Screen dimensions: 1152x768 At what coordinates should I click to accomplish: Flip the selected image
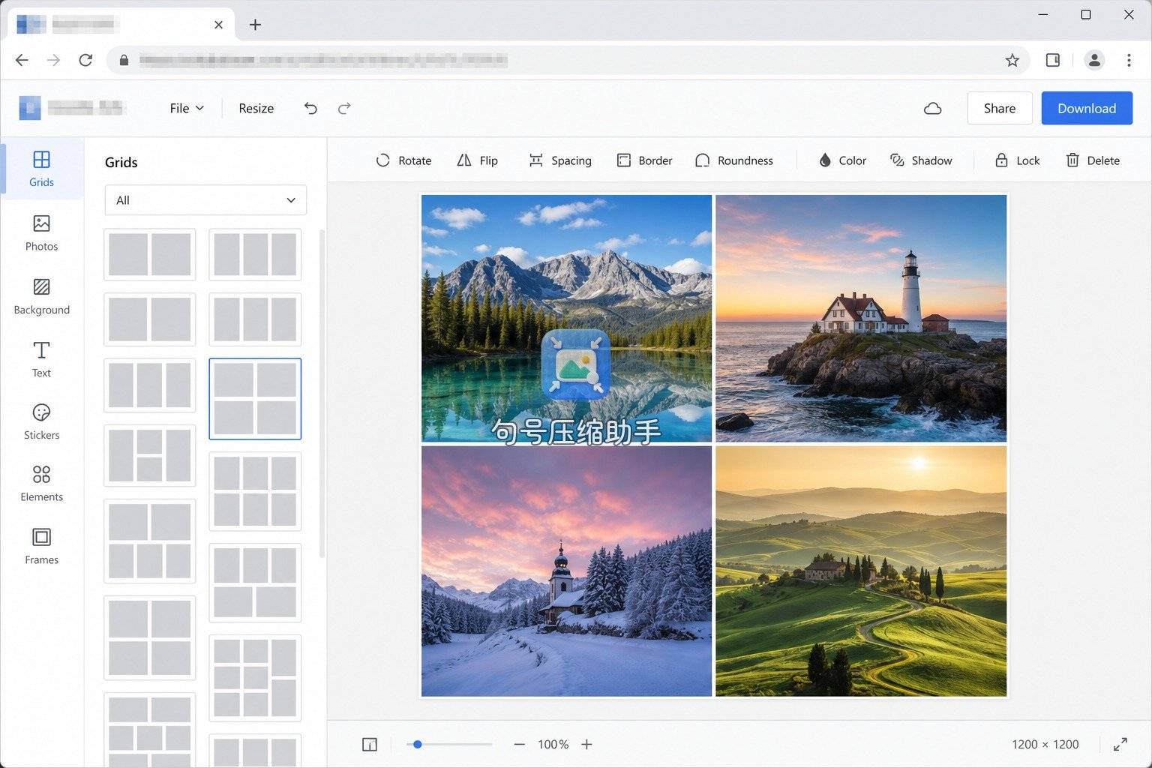point(477,160)
